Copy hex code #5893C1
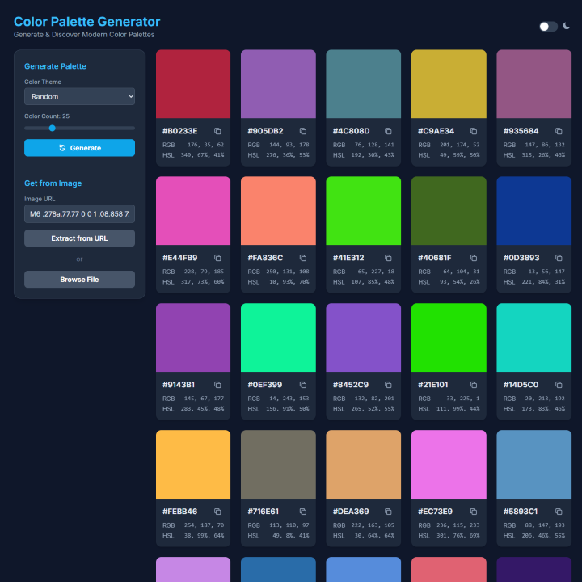The width and height of the screenshot is (582, 582). point(559,512)
